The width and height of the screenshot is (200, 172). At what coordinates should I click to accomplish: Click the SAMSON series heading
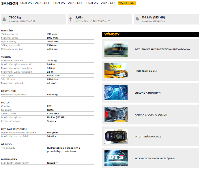coord(10,3)
